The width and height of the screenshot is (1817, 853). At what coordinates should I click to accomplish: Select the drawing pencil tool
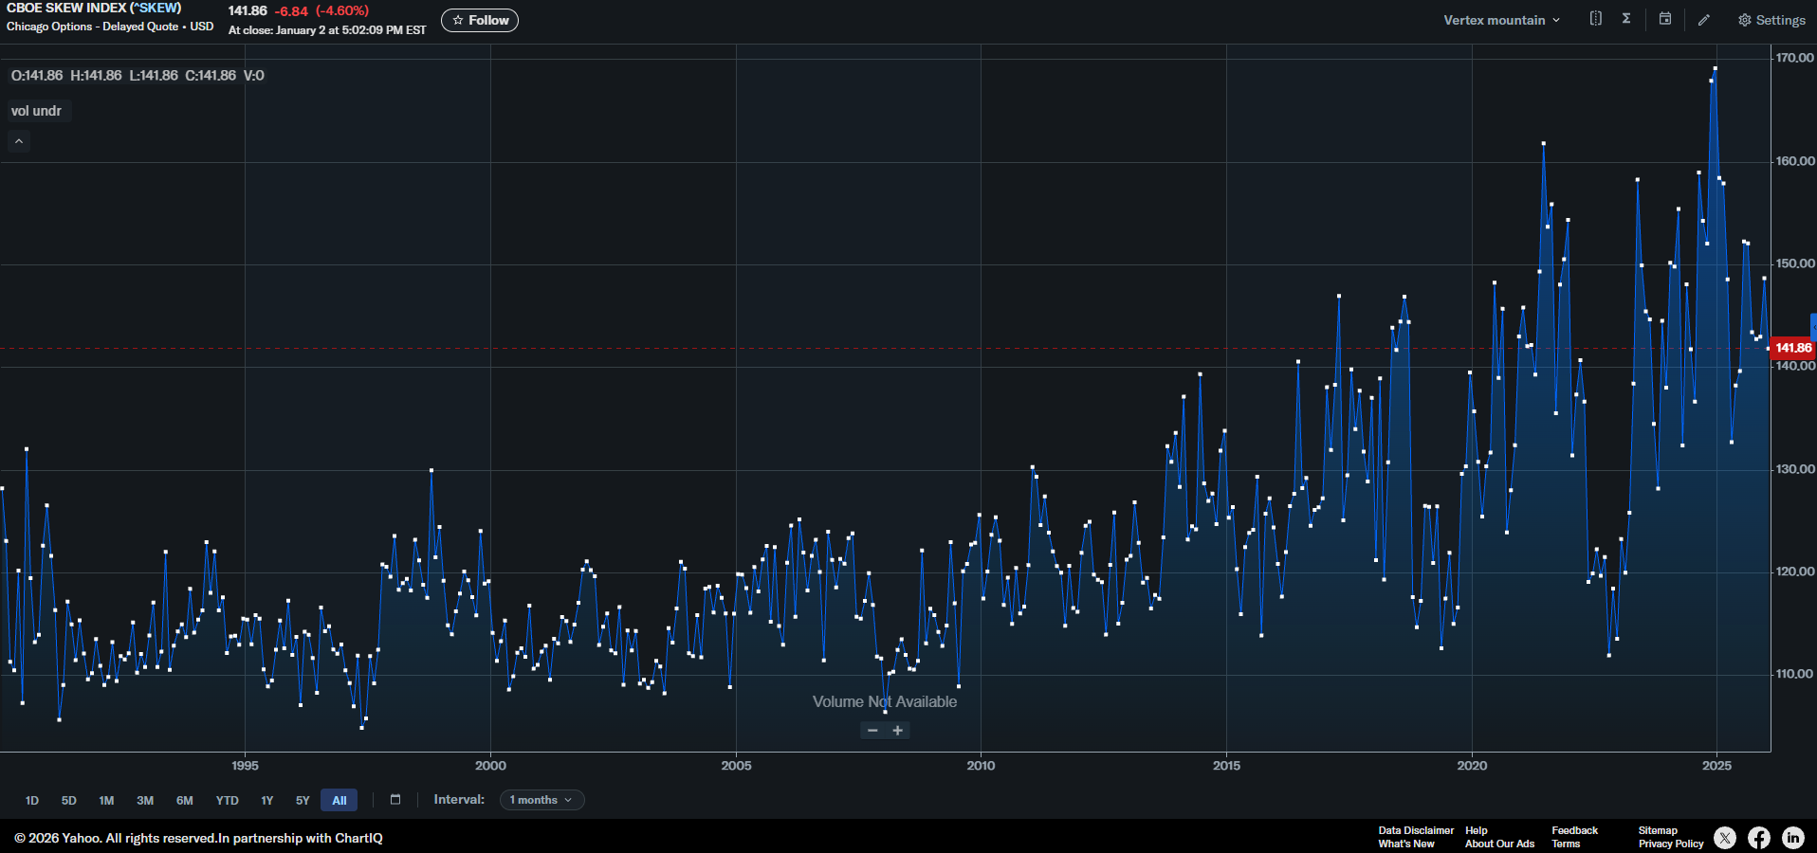pos(1703,19)
